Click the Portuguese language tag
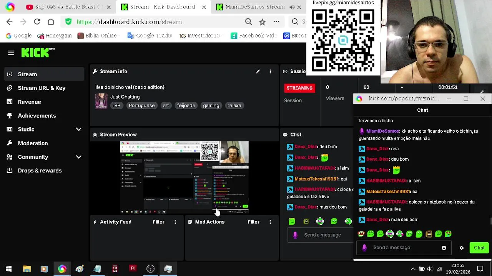Screen dimensions: 492x276 (142, 105)
